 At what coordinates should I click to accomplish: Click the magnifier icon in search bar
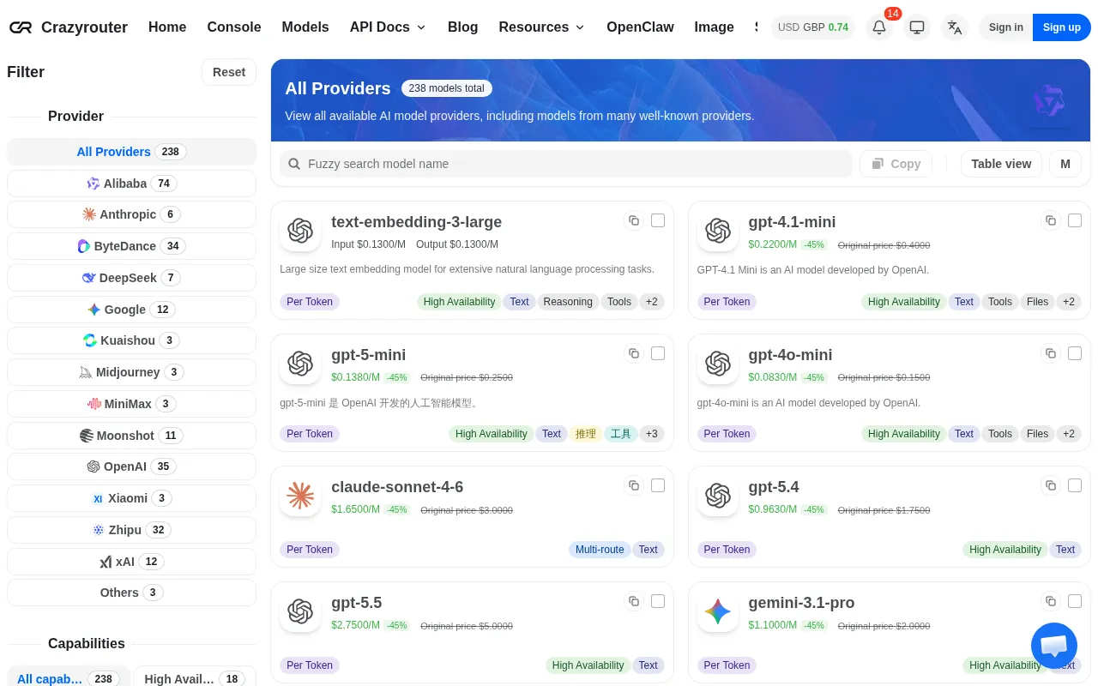pos(294,164)
